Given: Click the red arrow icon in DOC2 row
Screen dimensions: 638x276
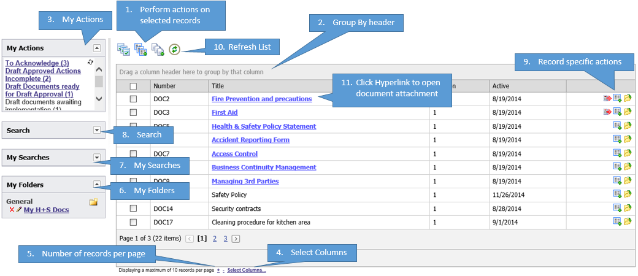Looking at the screenshot, I should click(607, 99).
